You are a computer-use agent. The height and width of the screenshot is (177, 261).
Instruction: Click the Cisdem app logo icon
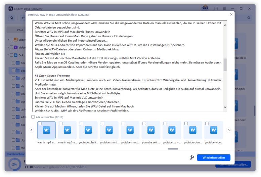coord(11,9)
